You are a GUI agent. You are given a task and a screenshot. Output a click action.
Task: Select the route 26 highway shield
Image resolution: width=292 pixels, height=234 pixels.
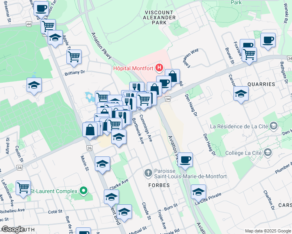click(x=89, y=148)
